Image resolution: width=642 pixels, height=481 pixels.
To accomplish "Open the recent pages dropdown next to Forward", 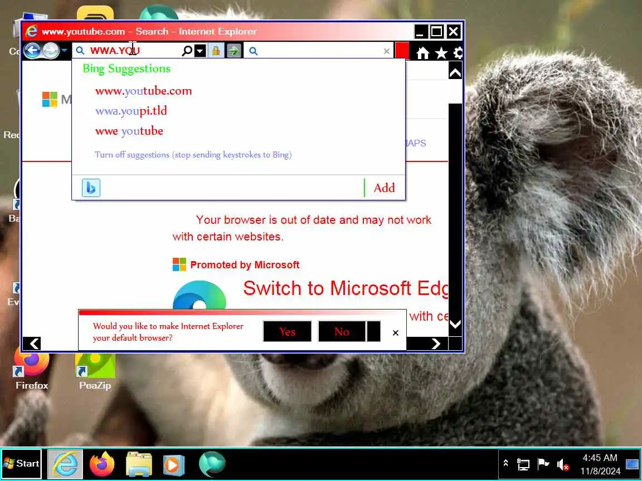I will (x=64, y=51).
